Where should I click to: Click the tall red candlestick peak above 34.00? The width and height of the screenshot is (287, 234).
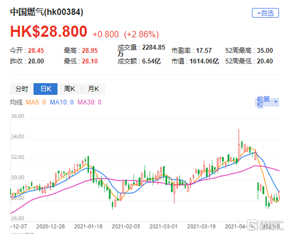[x=239, y=145]
